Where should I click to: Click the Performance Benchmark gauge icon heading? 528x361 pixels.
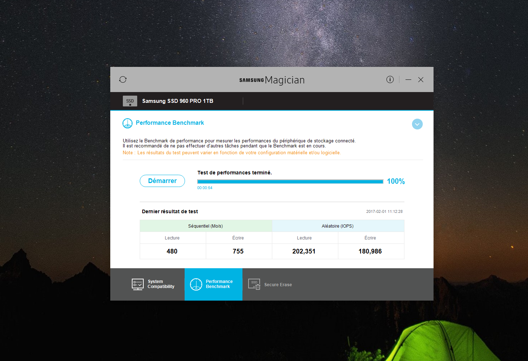(x=128, y=123)
